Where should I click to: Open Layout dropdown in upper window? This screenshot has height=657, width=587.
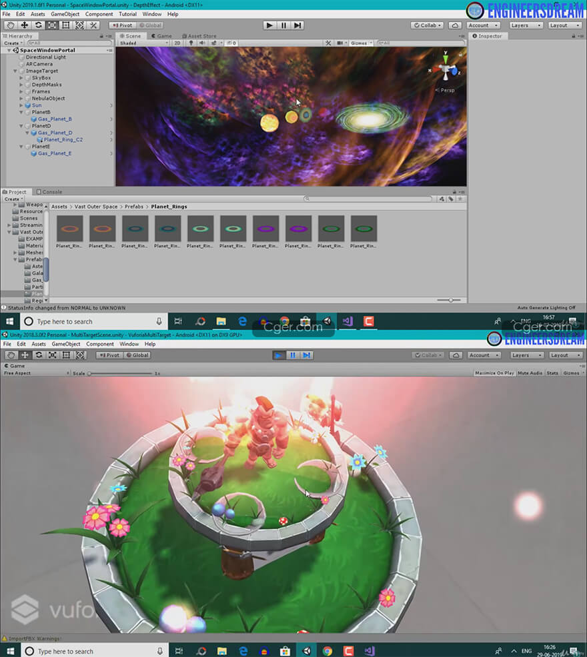[x=565, y=25]
